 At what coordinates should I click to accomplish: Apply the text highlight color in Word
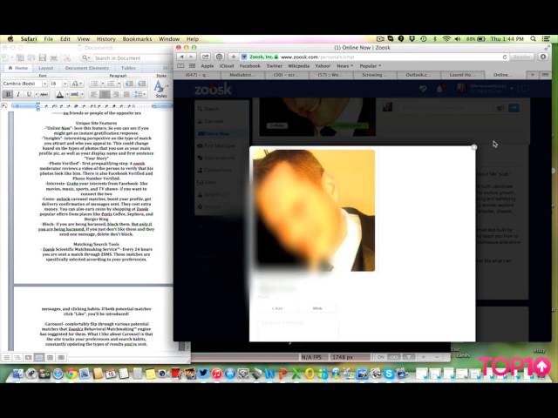coord(74,94)
